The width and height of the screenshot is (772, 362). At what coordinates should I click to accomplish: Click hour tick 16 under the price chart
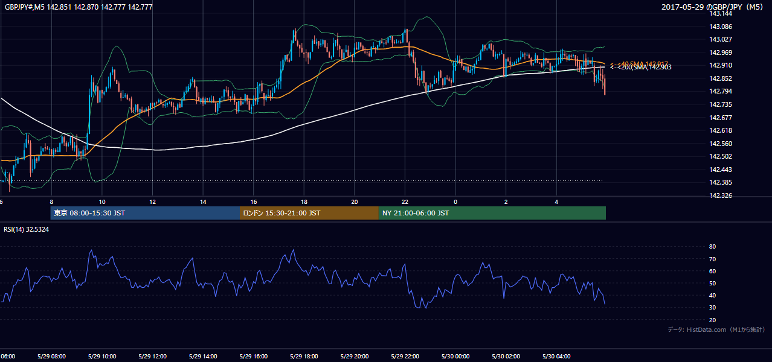click(254, 202)
